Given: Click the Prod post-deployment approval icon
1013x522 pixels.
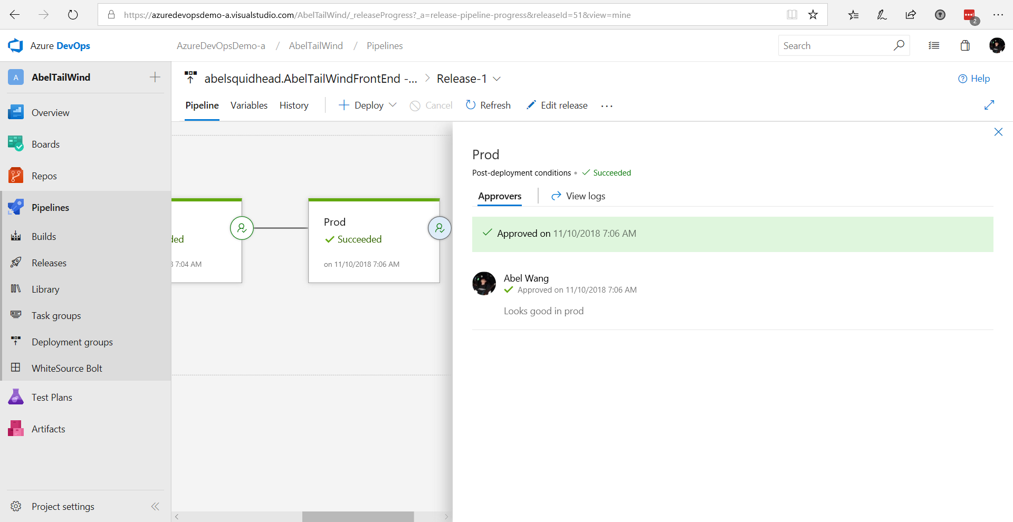Looking at the screenshot, I should point(439,228).
